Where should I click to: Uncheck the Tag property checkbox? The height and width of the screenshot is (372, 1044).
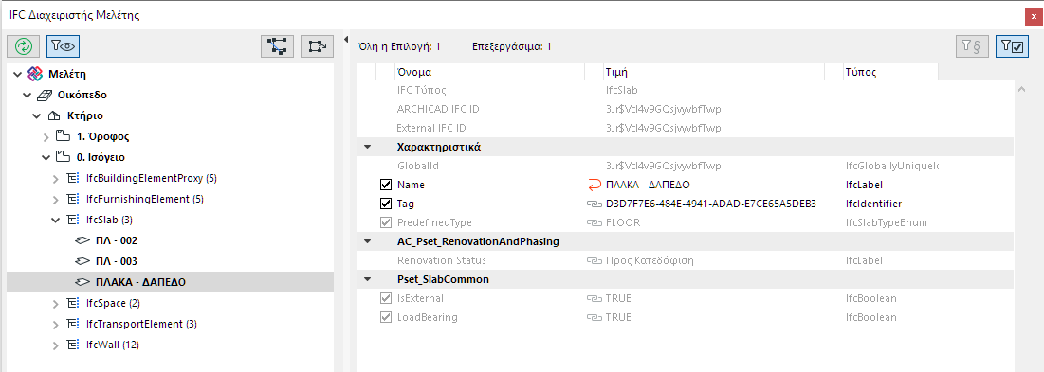386,204
